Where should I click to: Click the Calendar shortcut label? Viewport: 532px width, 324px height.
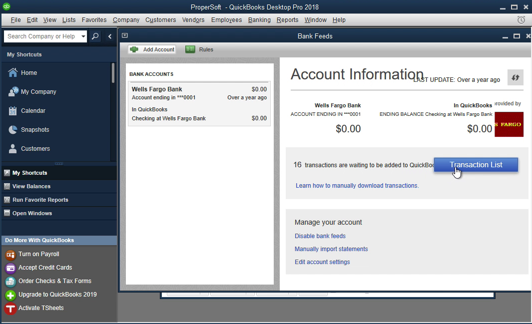tap(33, 111)
